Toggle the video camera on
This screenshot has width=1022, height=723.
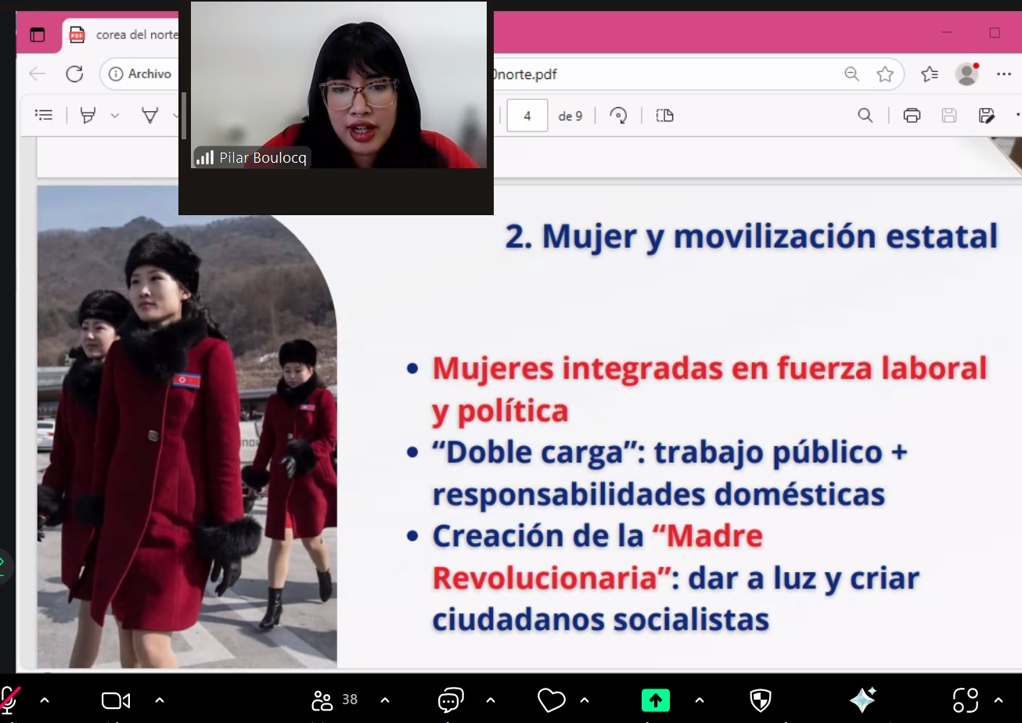[116, 700]
